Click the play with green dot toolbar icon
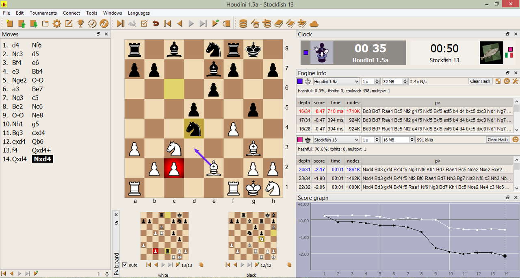Screen dimensions: 520x278 point(215,24)
